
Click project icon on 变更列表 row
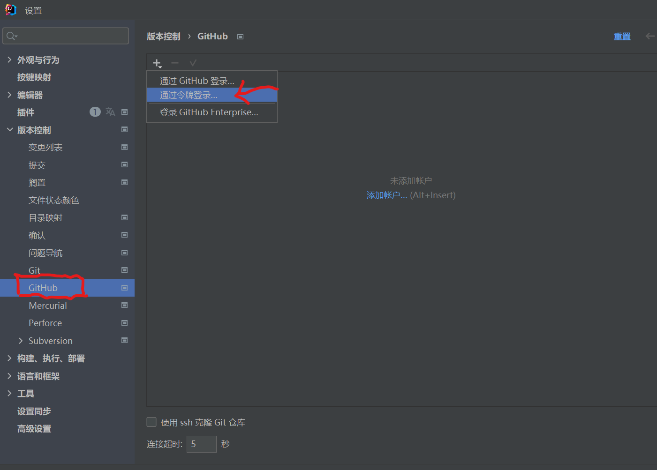[125, 147]
